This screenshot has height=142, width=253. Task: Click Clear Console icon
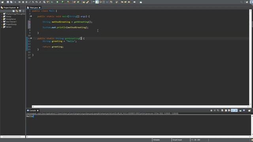coord(222,110)
